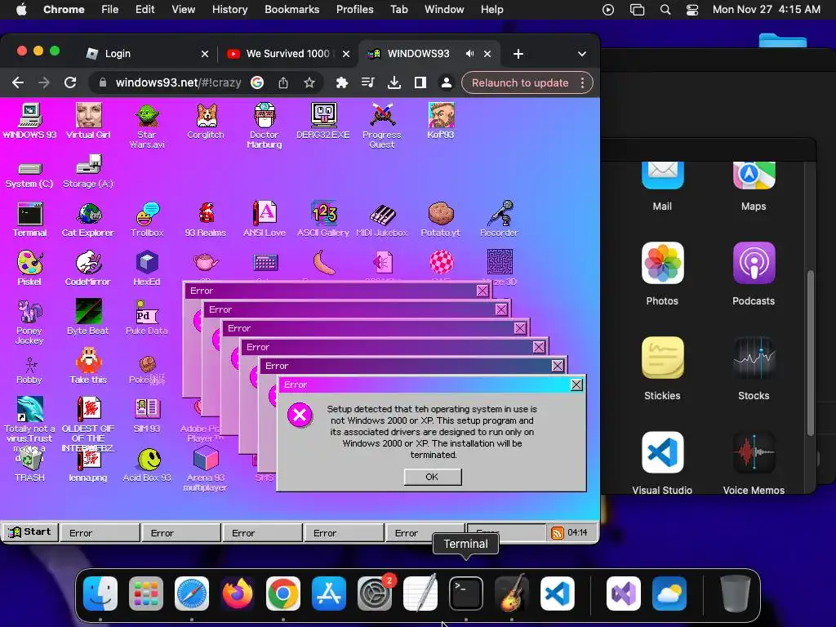Launch Acid Box 93 smiley icon
Image resolution: width=836 pixels, height=627 pixels.
[x=147, y=465]
